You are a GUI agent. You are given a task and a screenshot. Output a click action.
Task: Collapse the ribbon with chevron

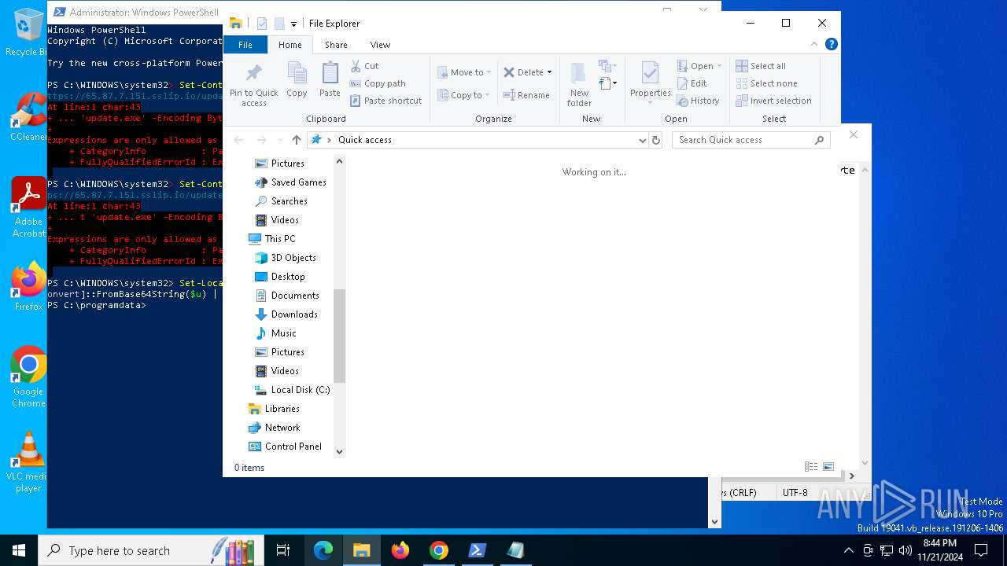pos(814,44)
